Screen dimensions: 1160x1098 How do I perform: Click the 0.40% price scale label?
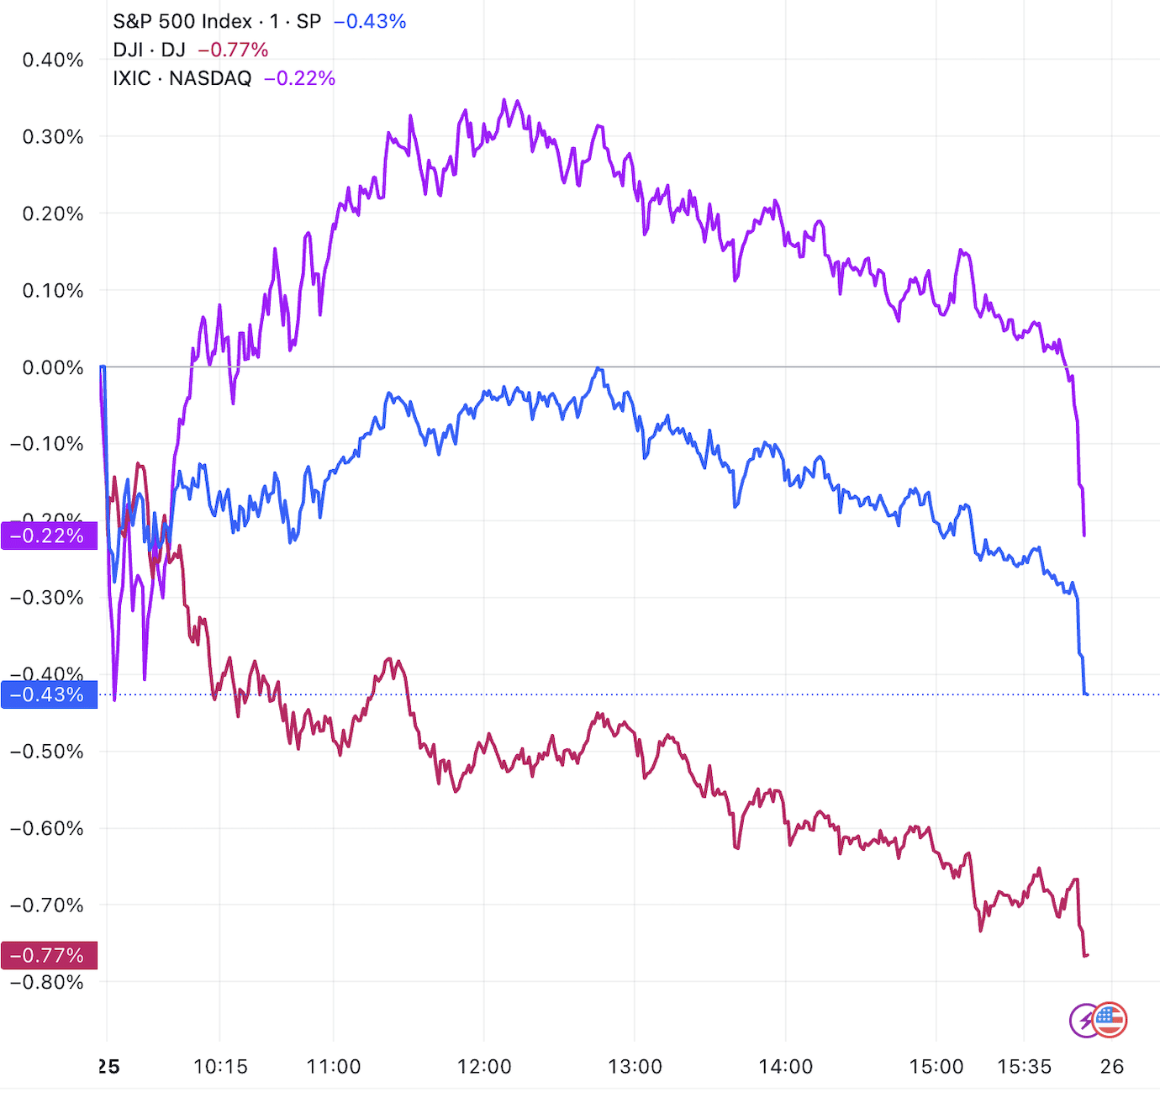53,61
